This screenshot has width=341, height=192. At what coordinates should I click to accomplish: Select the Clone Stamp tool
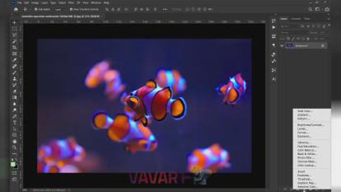14,79
